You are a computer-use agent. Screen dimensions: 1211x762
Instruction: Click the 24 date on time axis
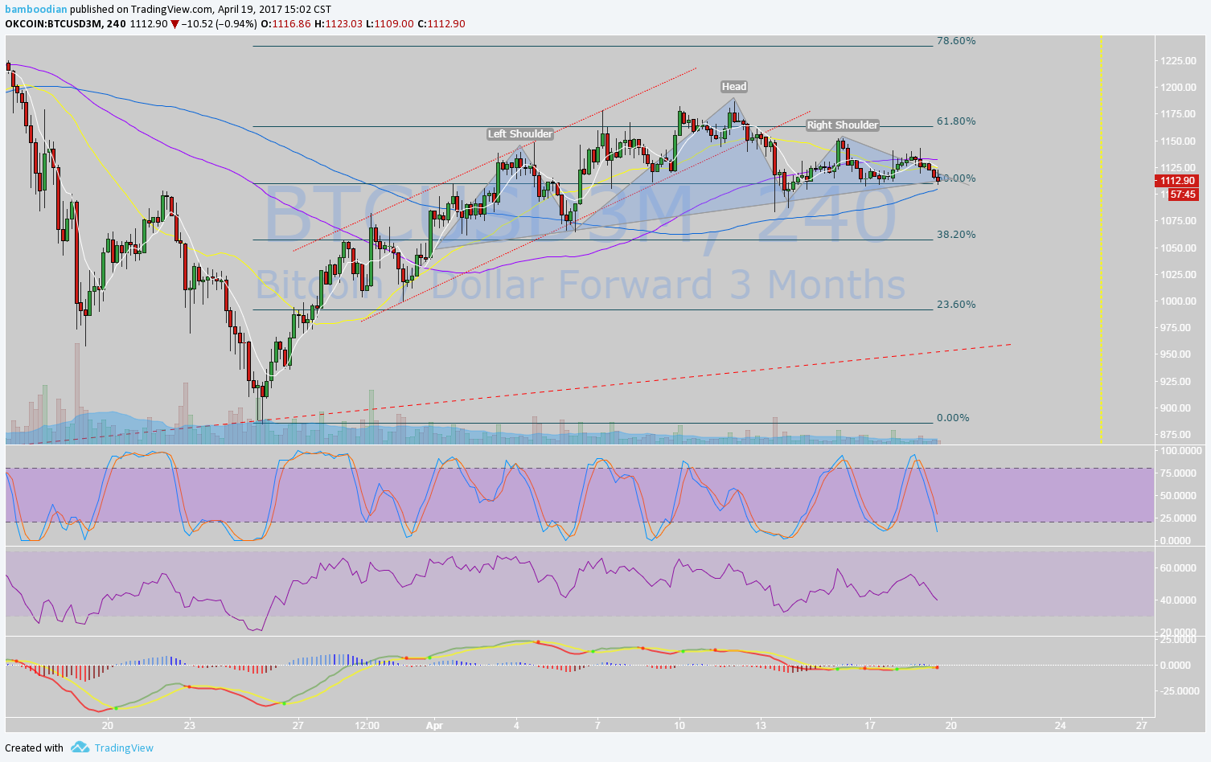coord(1060,724)
